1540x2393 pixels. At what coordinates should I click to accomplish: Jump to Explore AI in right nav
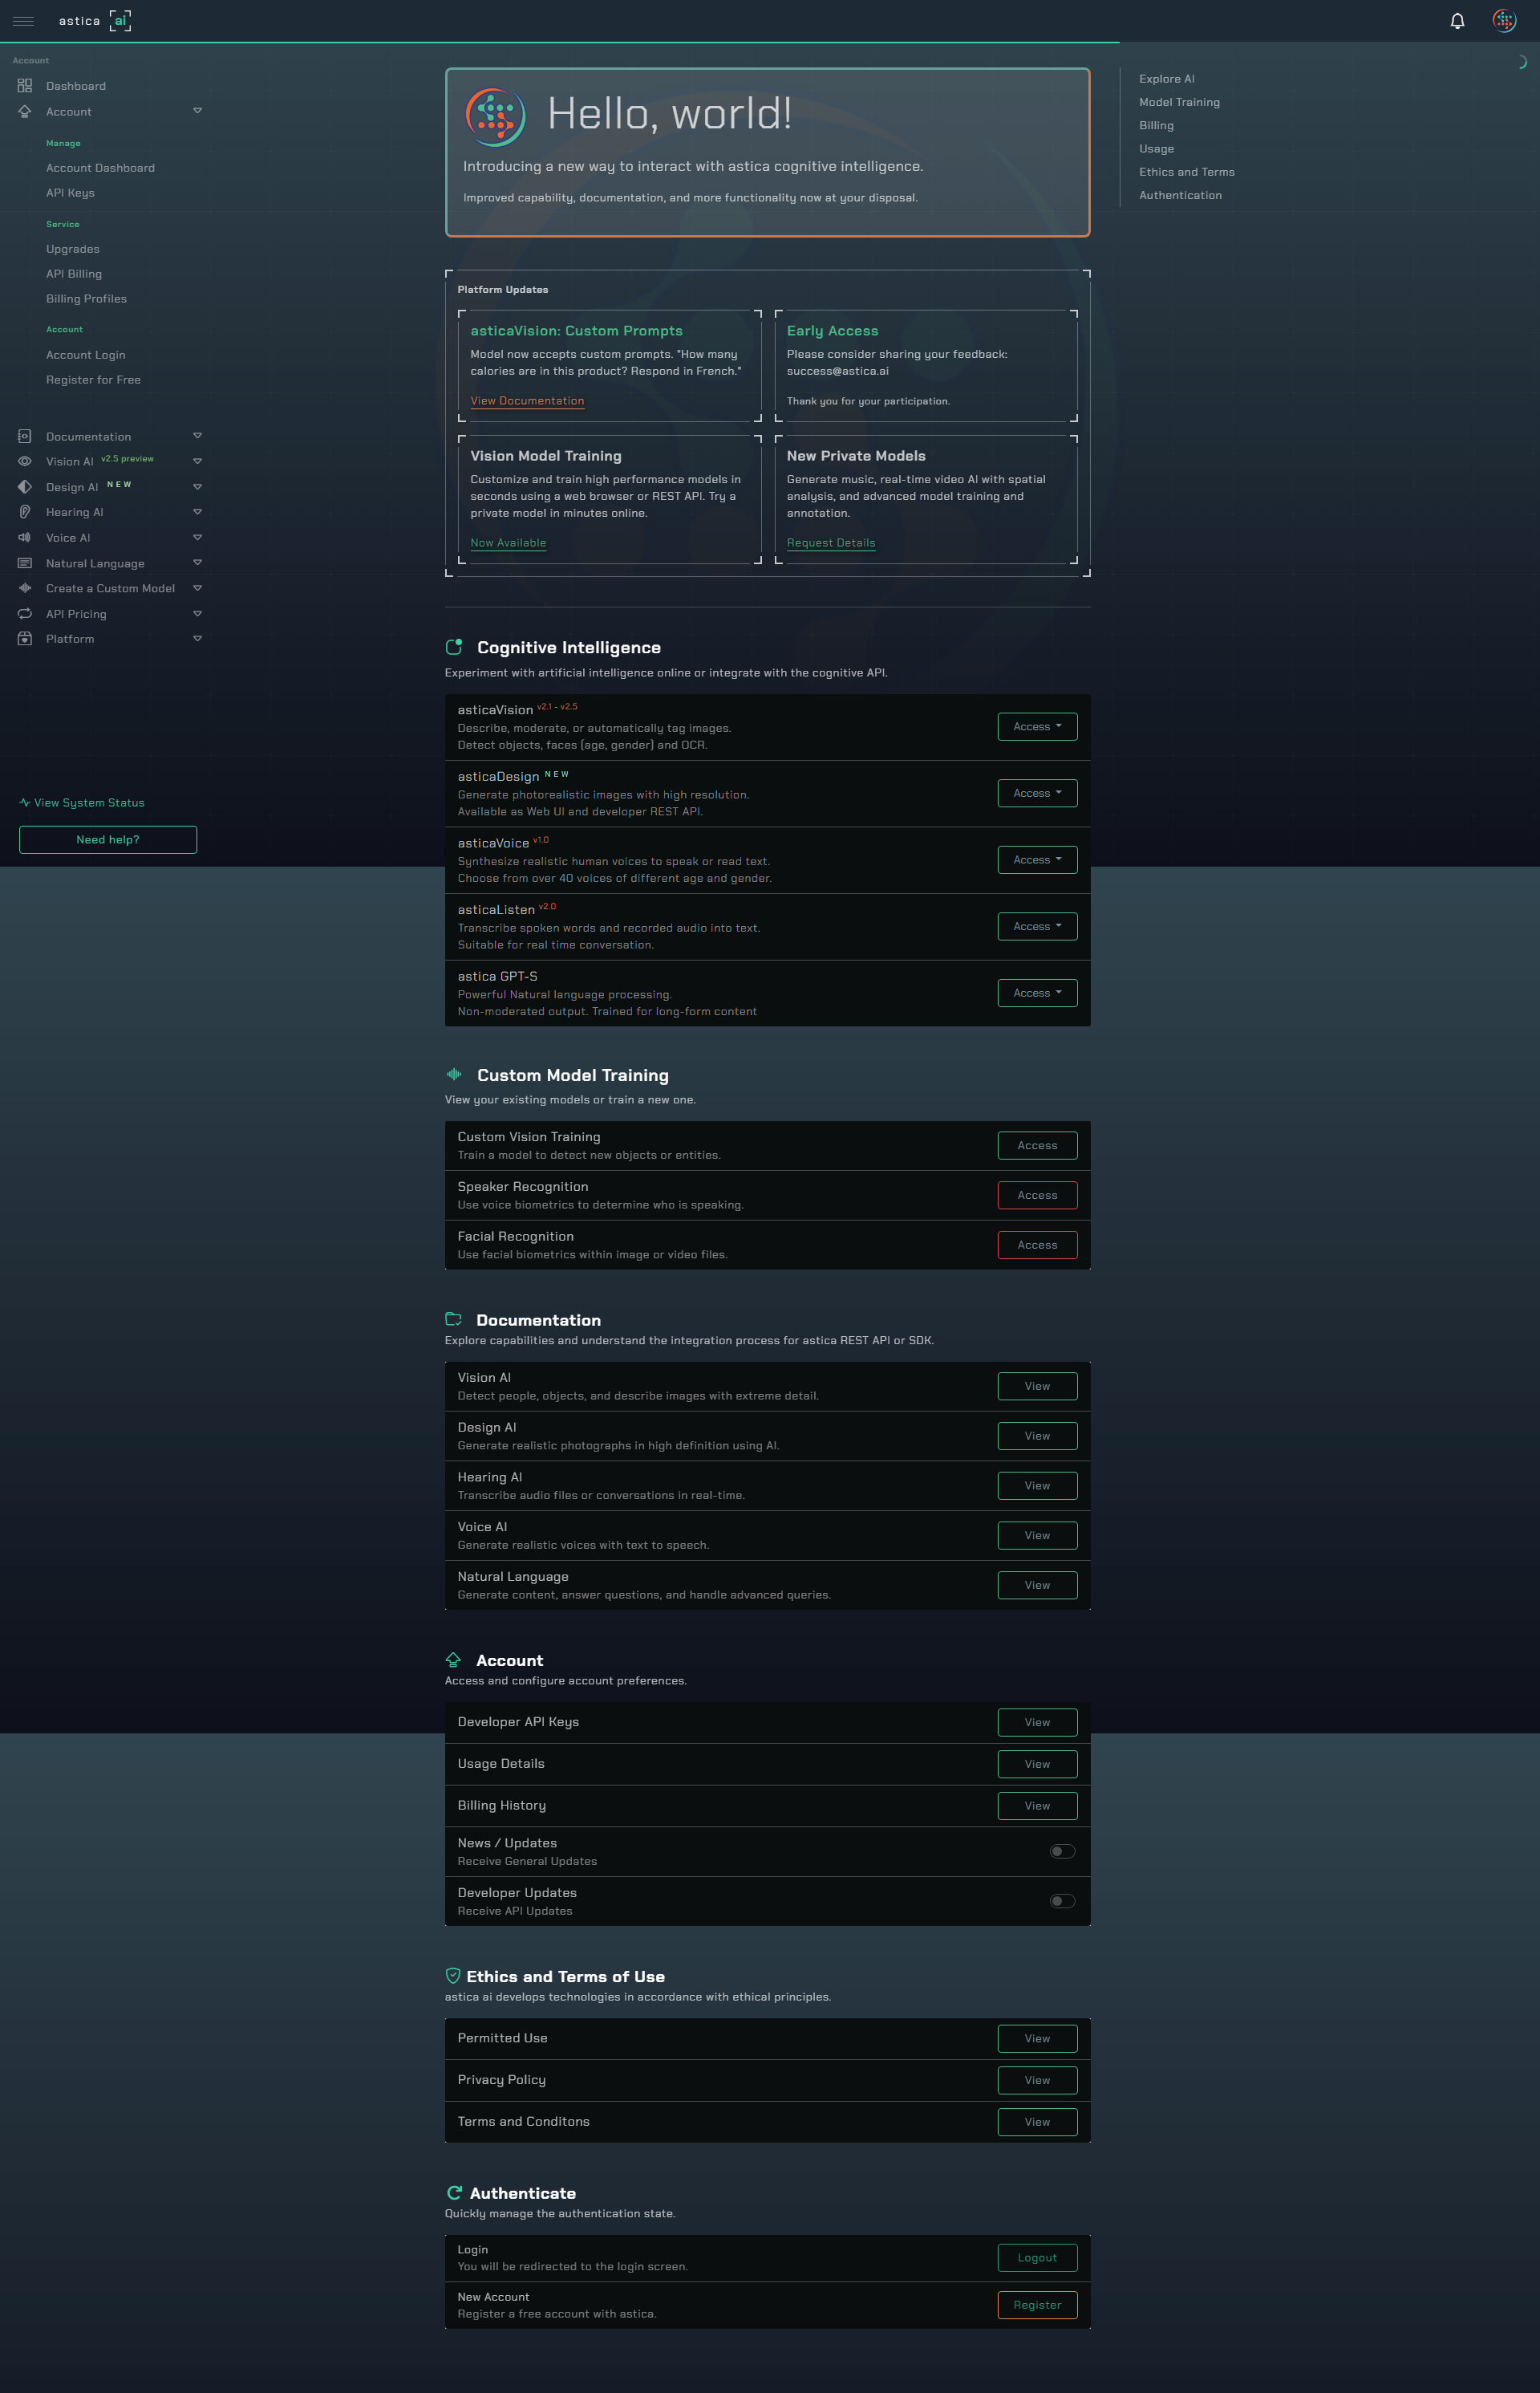[1166, 79]
